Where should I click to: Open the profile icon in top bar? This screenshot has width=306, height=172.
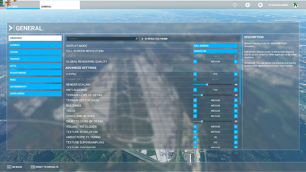point(247,5)
